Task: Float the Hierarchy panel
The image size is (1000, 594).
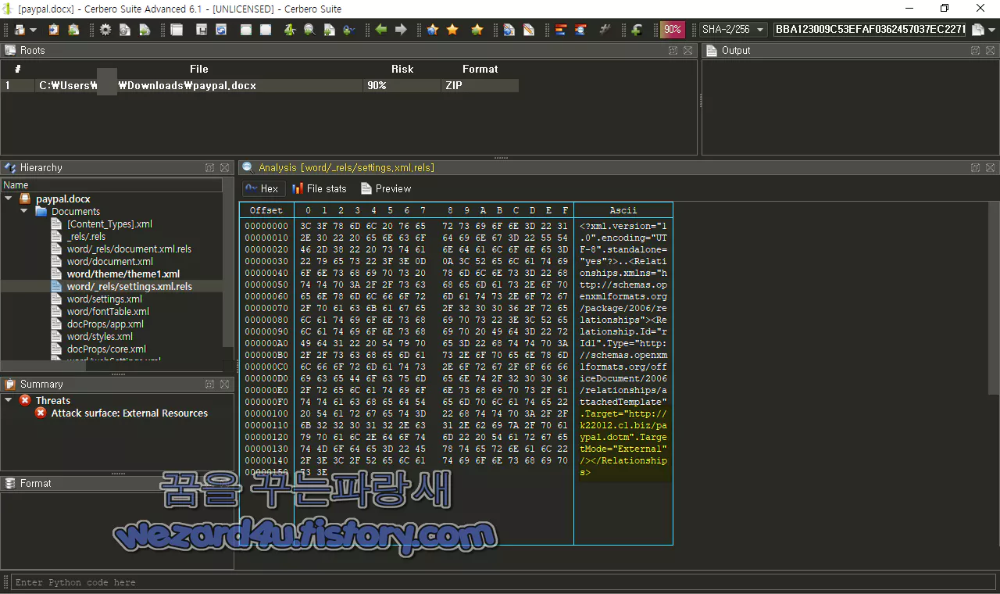Action: coord(210,167)
